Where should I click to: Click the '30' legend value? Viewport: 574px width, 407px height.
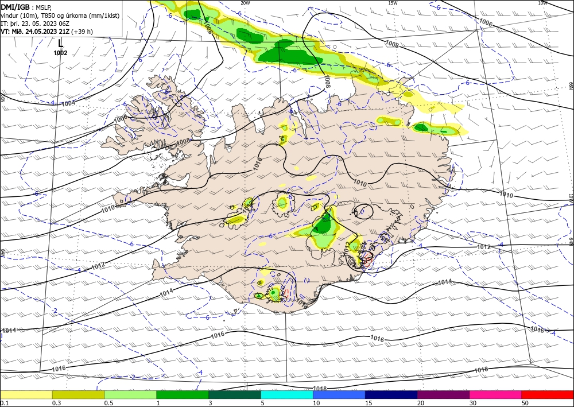[474, 403]
